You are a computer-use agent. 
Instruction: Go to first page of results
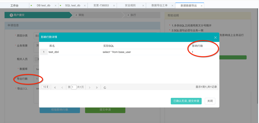[x=55, y=87]
